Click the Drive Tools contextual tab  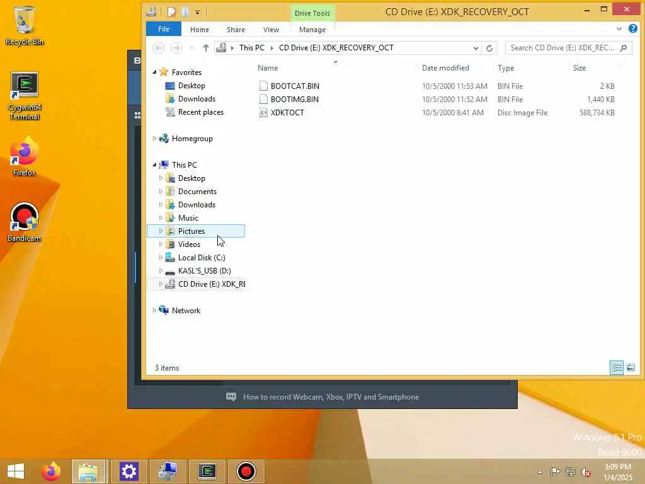tap(312, 13)
